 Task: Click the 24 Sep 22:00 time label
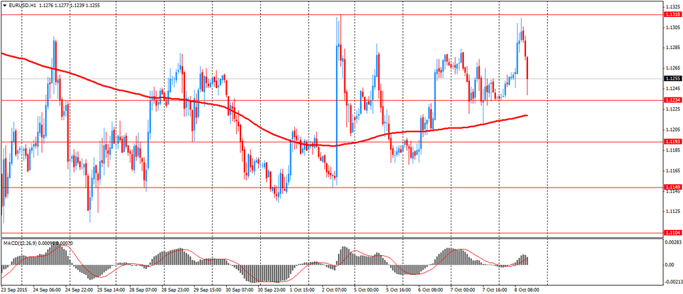click(x=80, y=289)
